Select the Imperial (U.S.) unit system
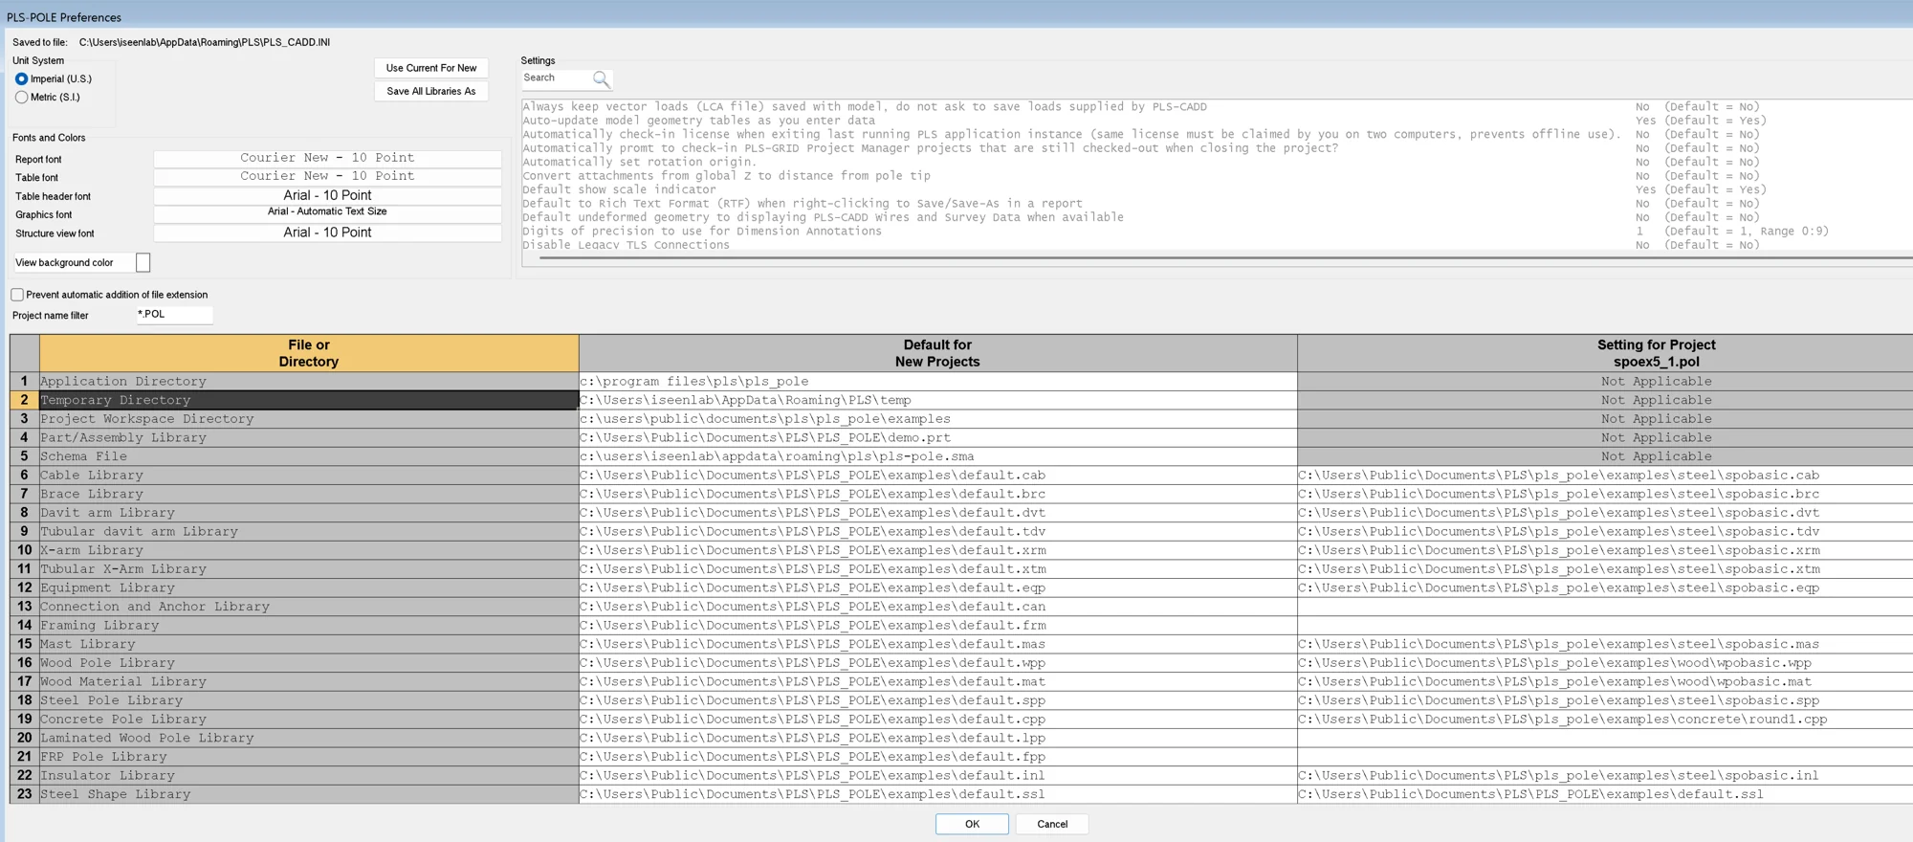1913x842 pixels. (21, 79)
